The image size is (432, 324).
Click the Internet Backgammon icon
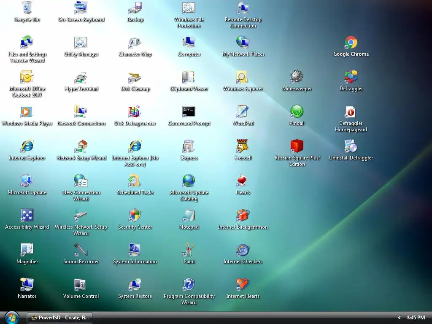[x=243, y=215]
